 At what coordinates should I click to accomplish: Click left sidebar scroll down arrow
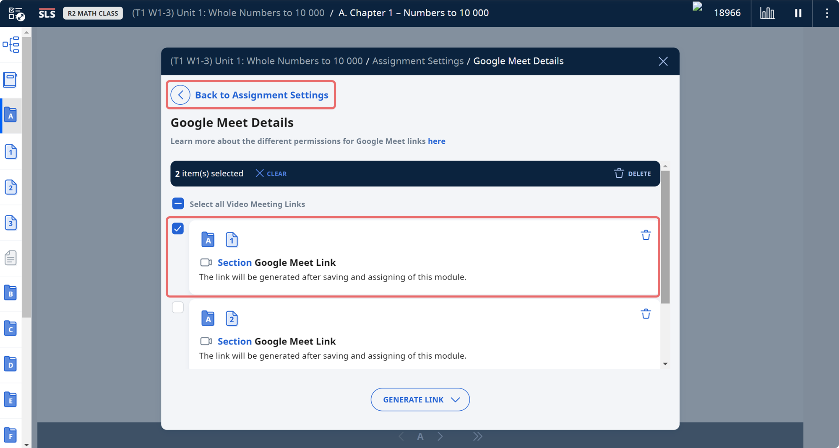pos(26,445)
